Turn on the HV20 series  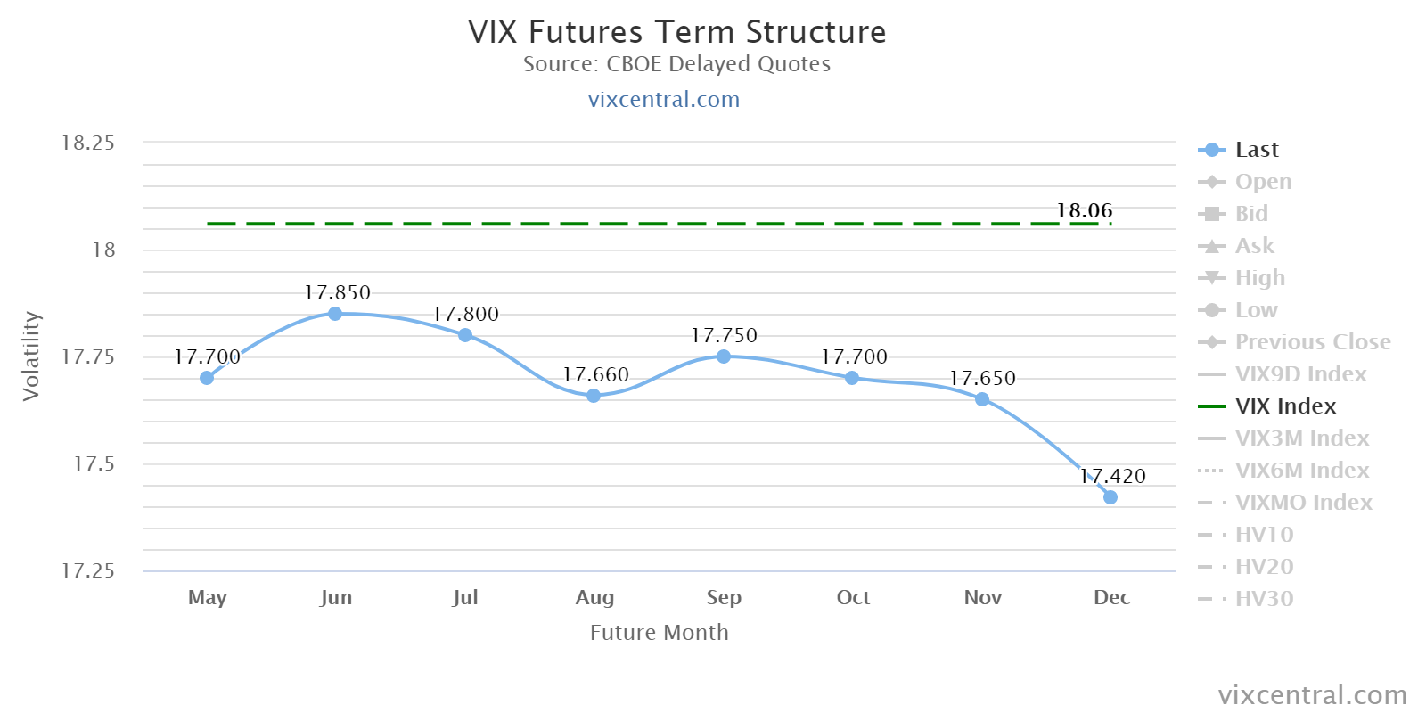pos(1264,567)
